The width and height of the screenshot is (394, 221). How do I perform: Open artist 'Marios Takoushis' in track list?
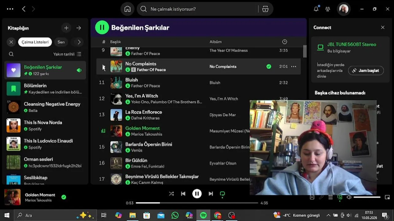coord(147,134)
